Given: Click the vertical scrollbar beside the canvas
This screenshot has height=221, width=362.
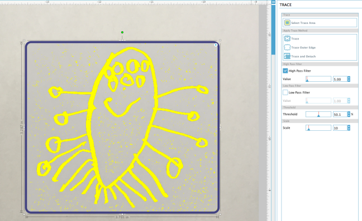Looking at the screenshot, I should point(273,30).
